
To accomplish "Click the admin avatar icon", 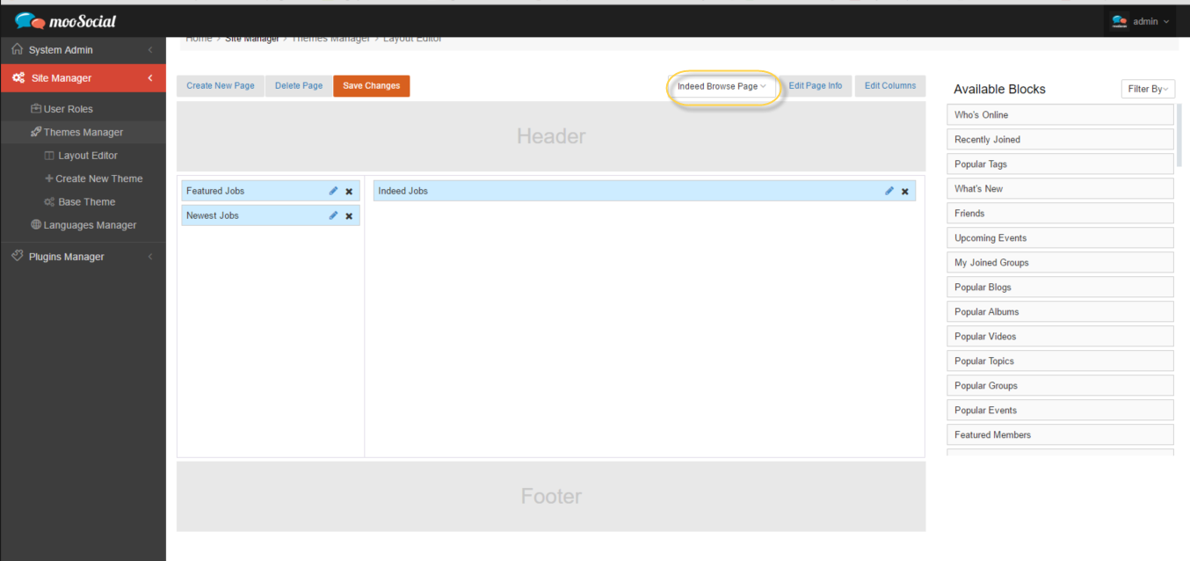I will (1119, 21).
